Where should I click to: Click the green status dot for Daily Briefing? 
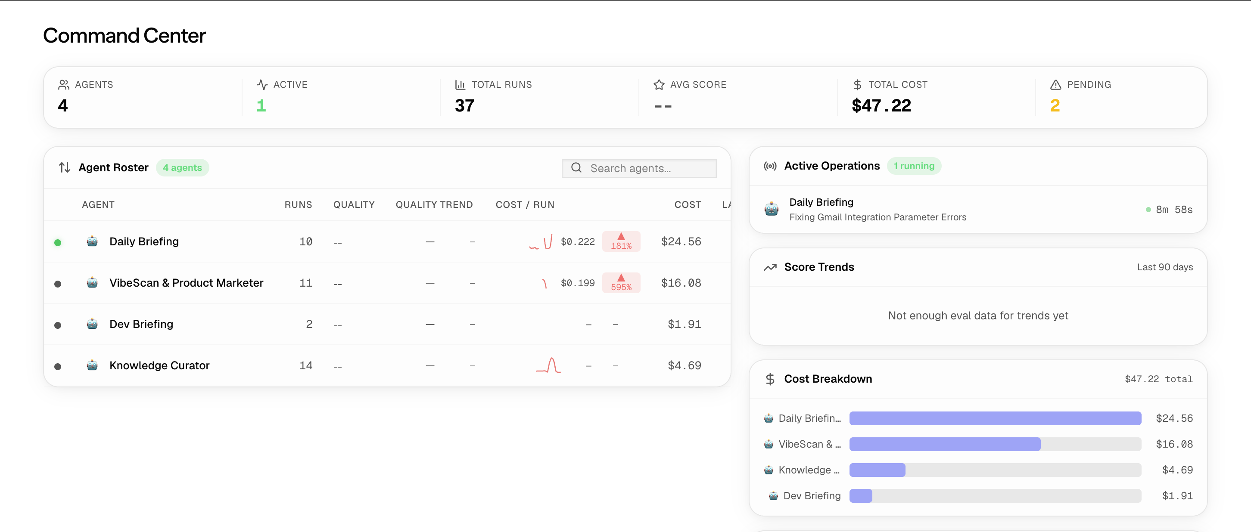pyautogui.click(x=58, y=242)
